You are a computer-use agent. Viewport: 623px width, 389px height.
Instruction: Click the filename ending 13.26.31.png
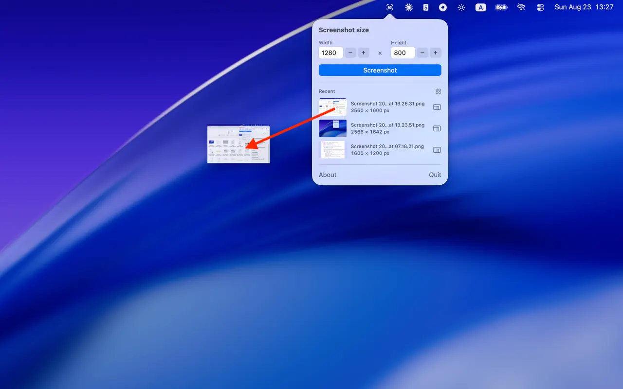387,104
